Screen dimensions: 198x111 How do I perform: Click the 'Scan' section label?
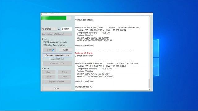click(45, 39)
